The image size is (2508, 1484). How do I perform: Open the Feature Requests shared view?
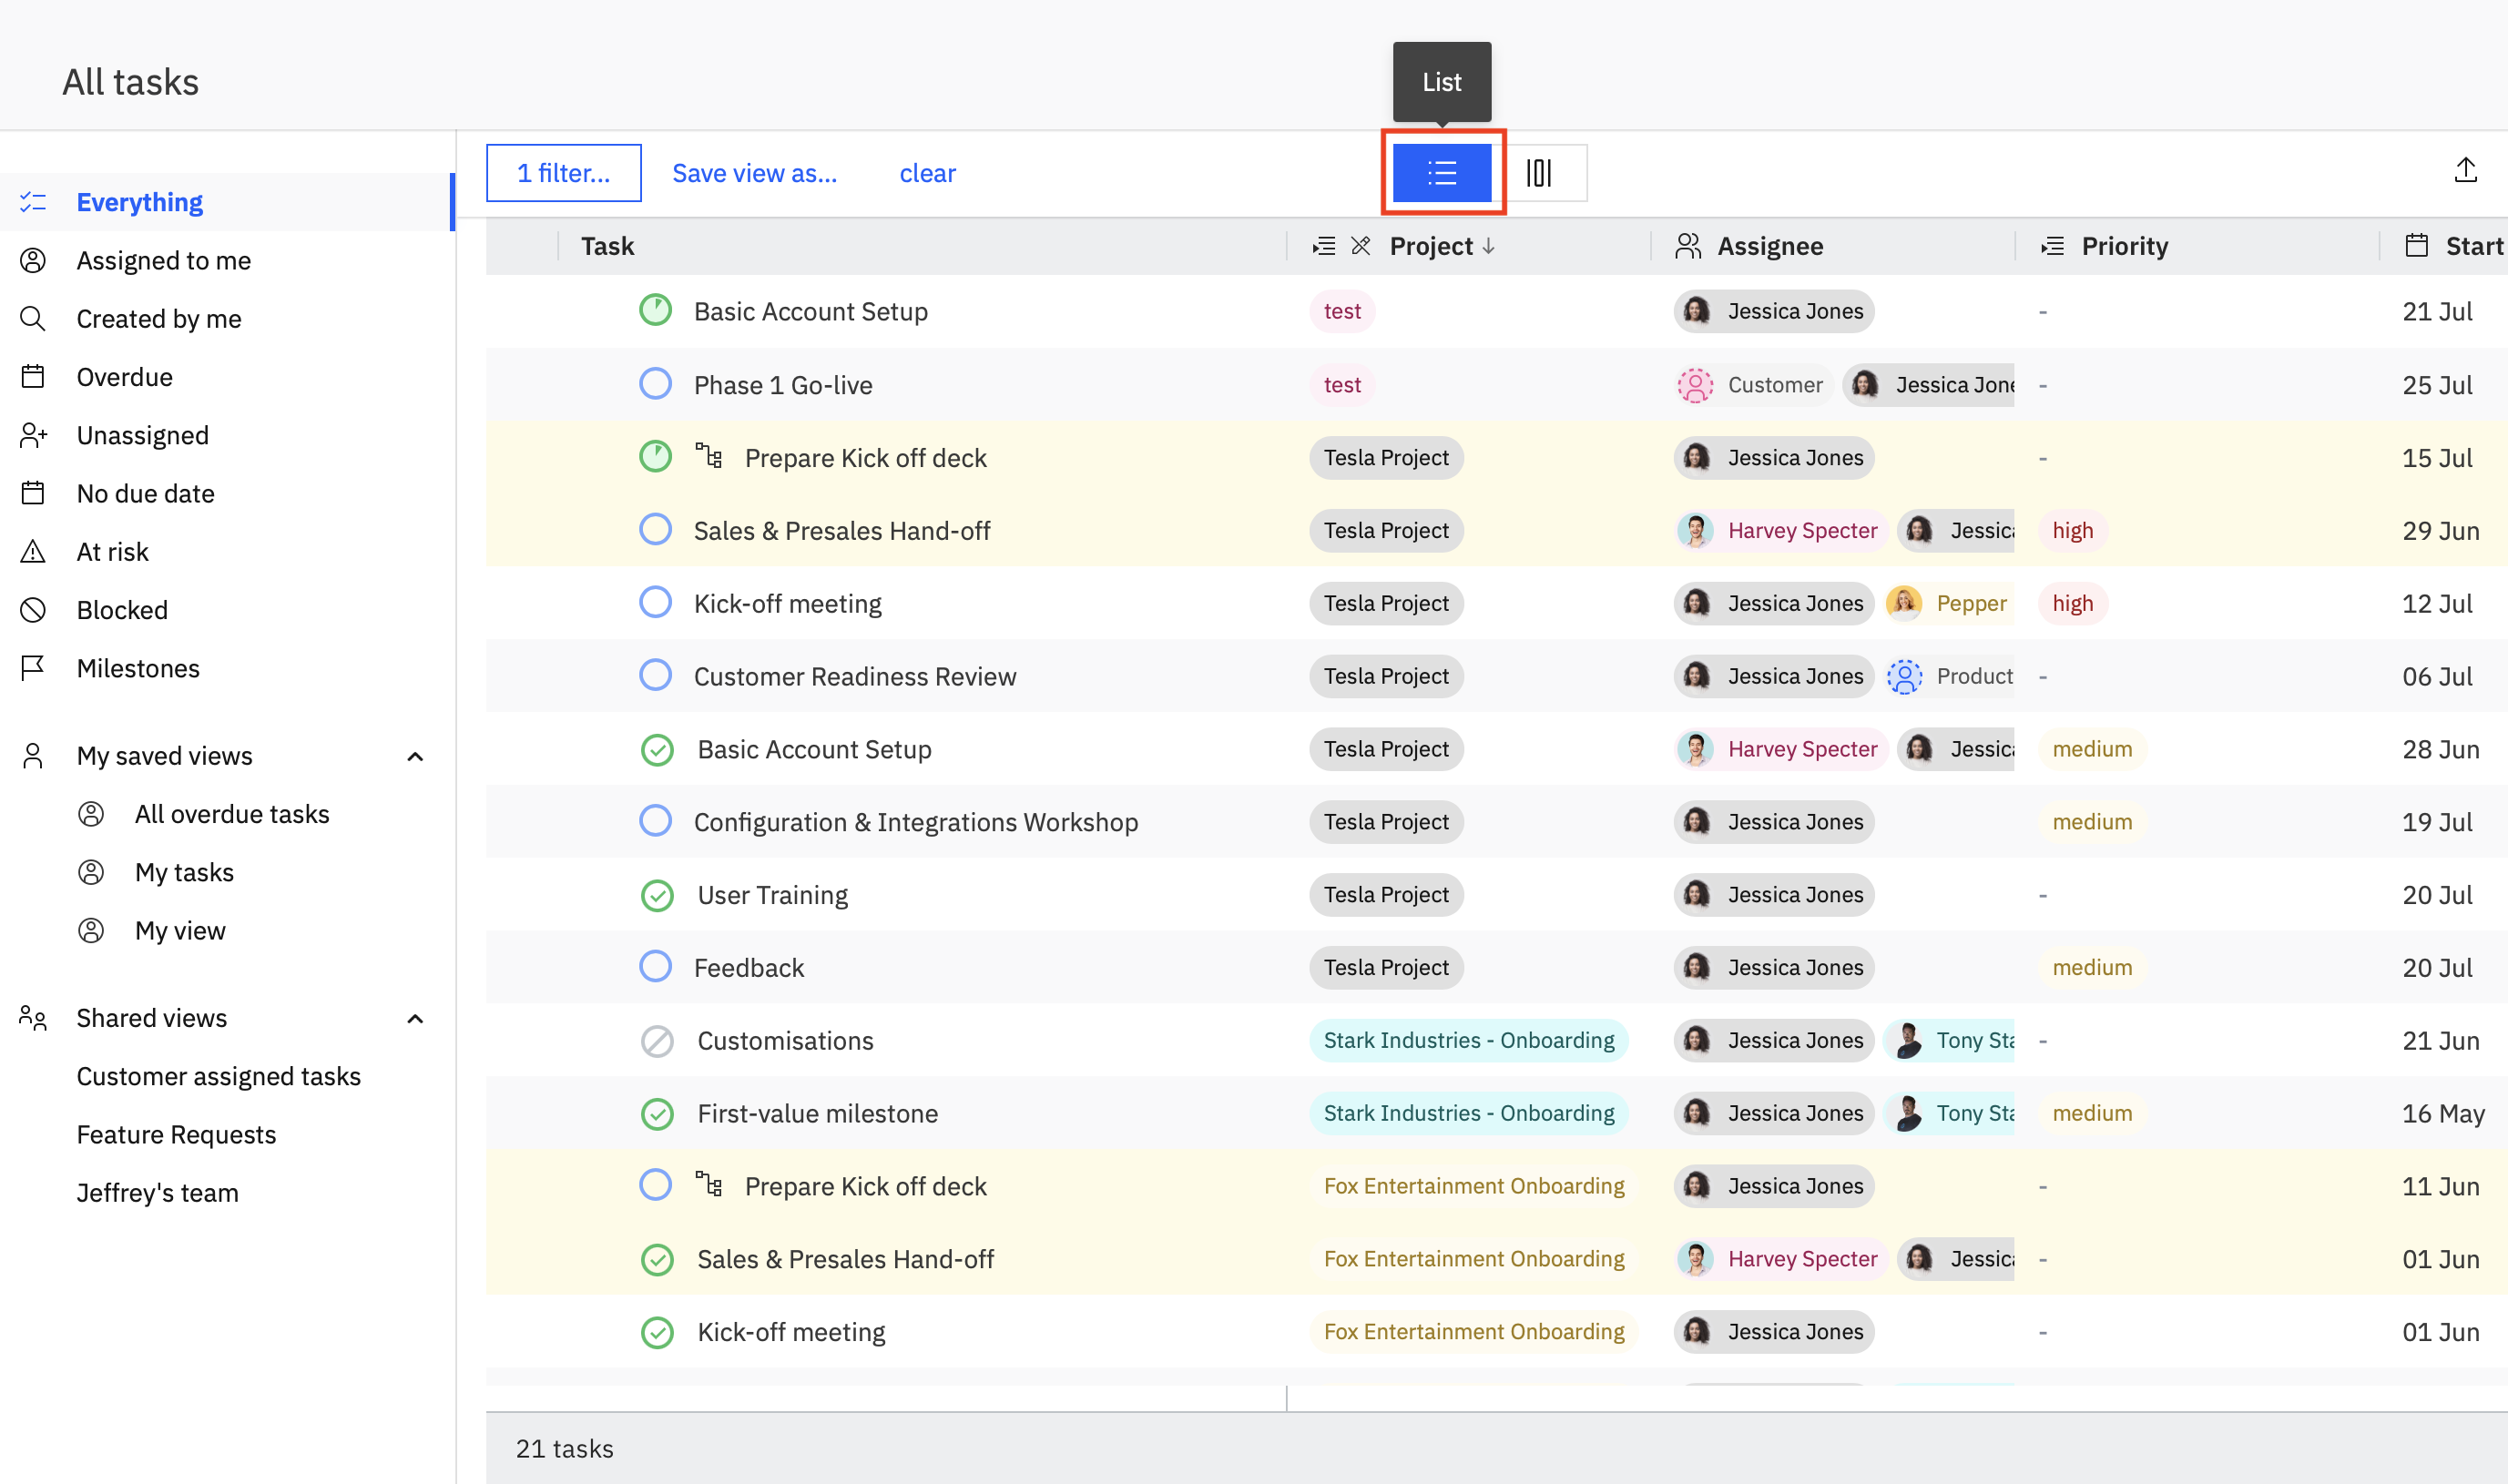coord(176,1134)
